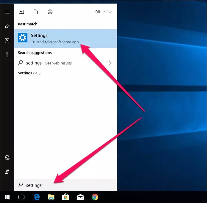Image resolution: width=207 pixels, height=203 pixels.
Task: Open File Explorer from taskbar
Action: coord(51,197)
